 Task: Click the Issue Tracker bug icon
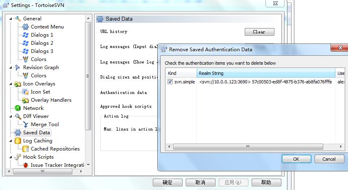point(26,165)
